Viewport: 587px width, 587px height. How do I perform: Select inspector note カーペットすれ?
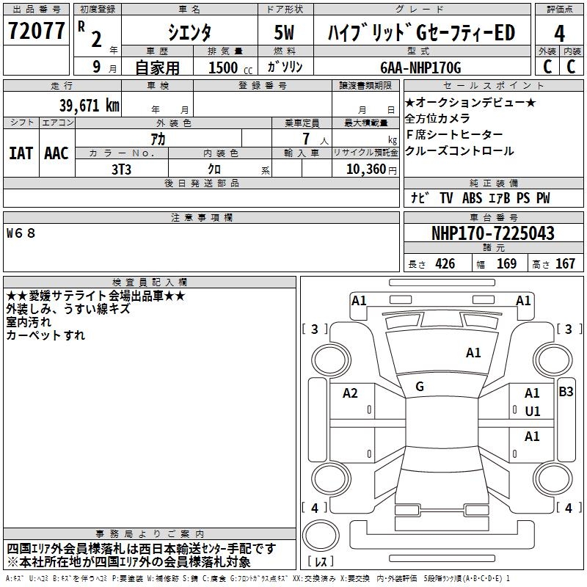point(45,335)
